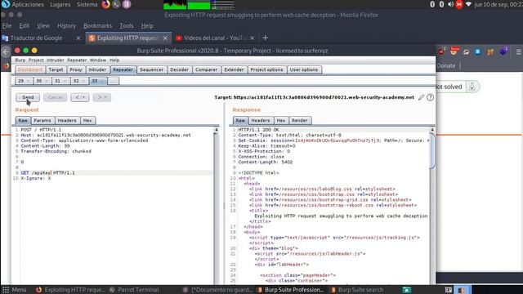The height and width of the screenshot is (294, 523).
Task: Open Firefox Bookmarks menu
Action: tap(97, 25)
